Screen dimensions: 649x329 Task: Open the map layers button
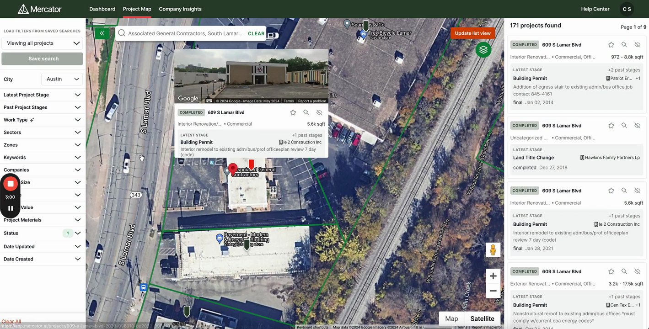click(483, 49)
